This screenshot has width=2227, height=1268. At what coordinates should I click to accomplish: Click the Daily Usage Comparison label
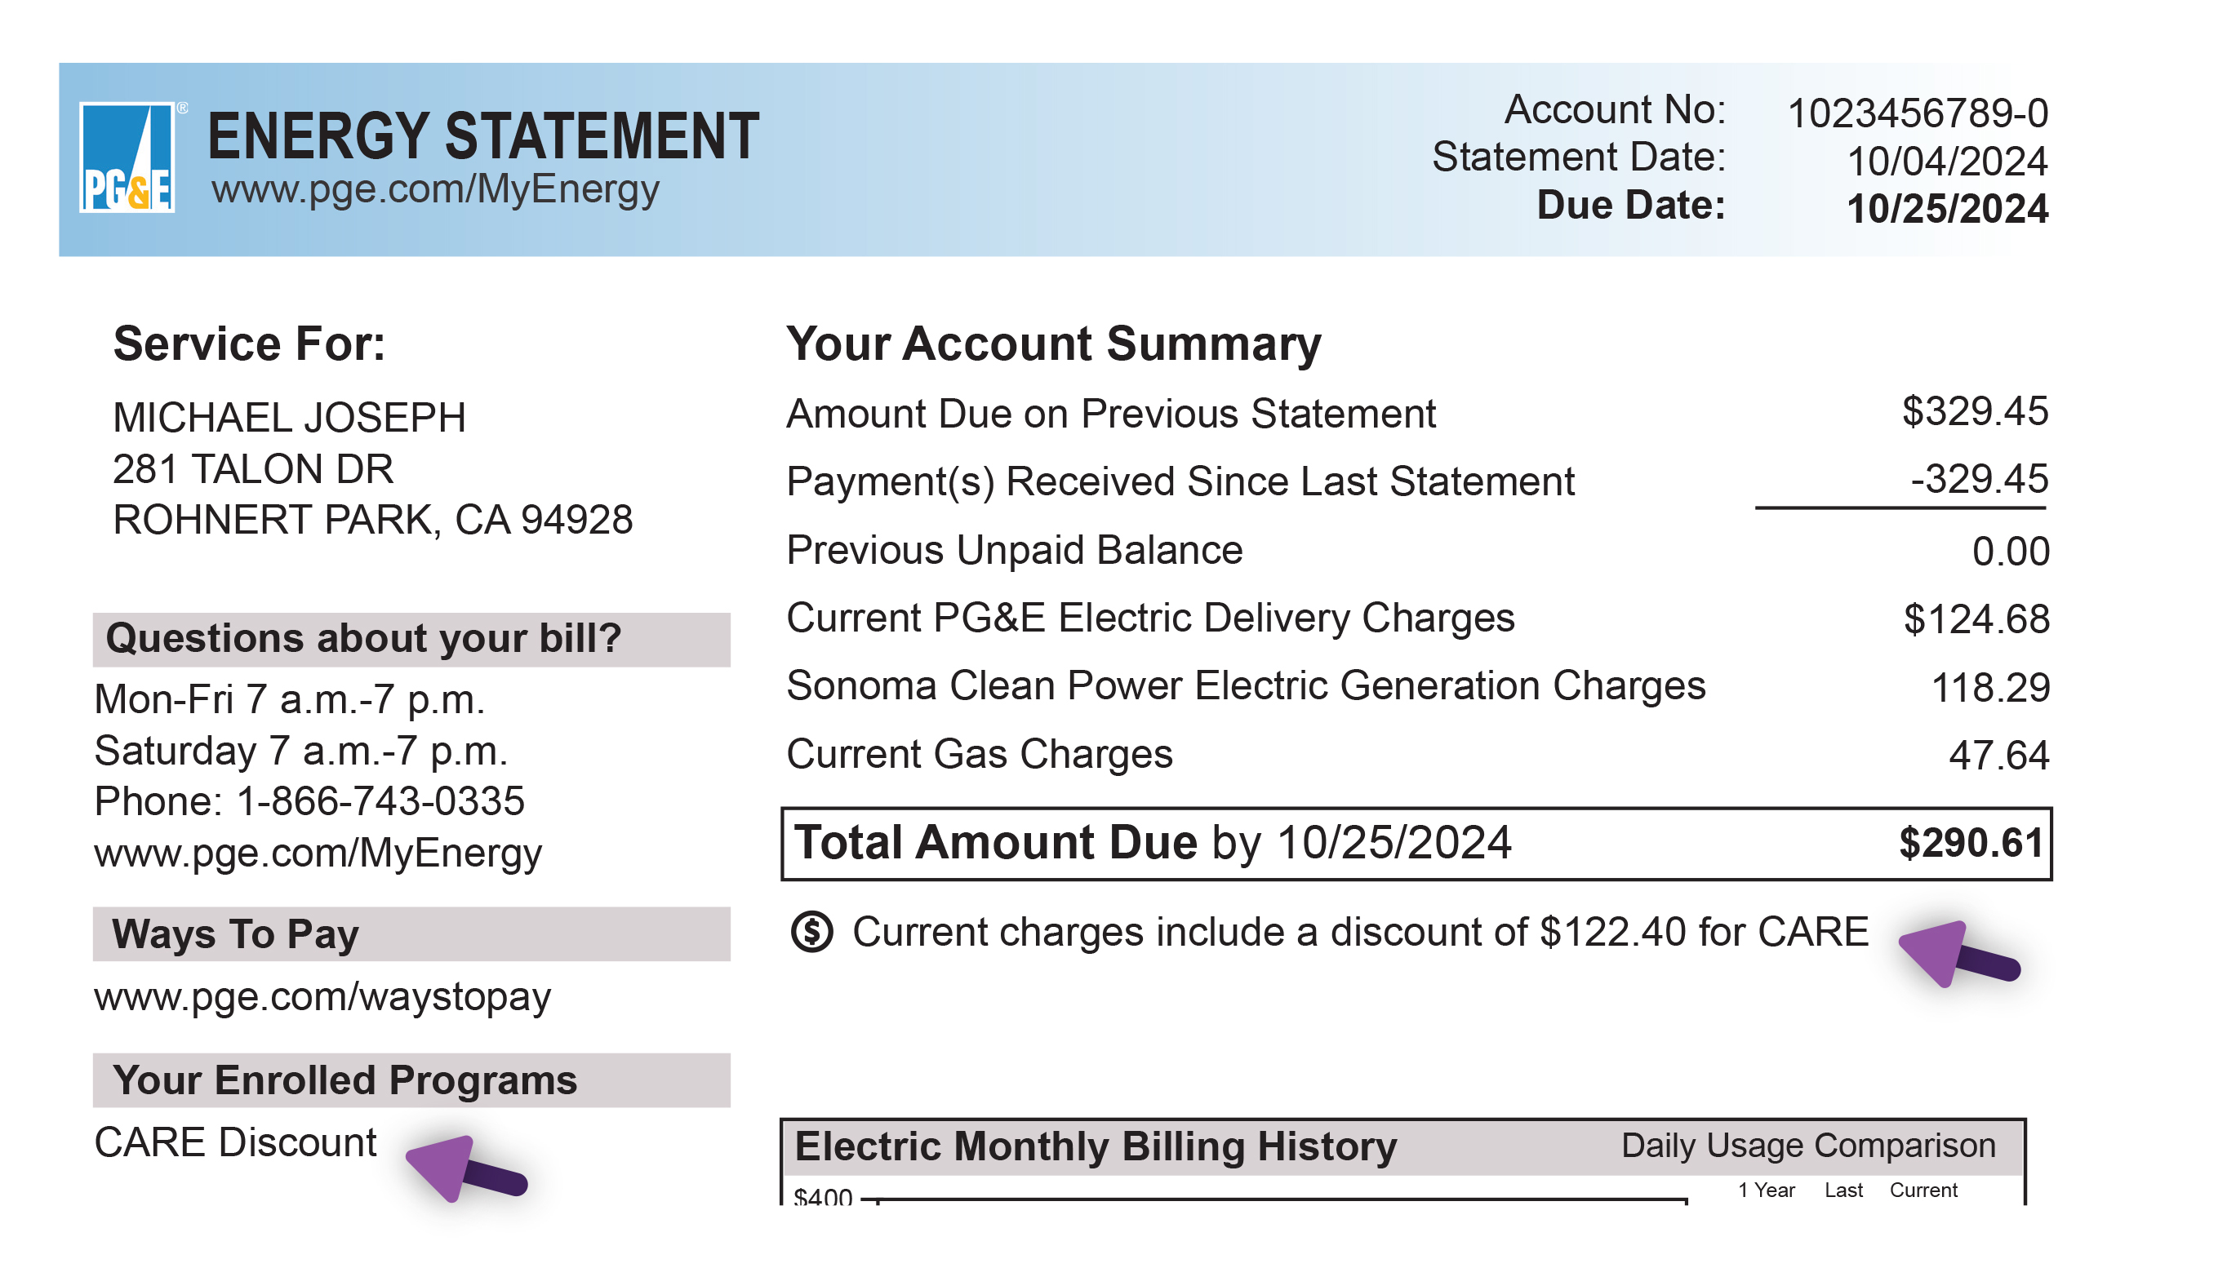(x=1808, y=1146)
